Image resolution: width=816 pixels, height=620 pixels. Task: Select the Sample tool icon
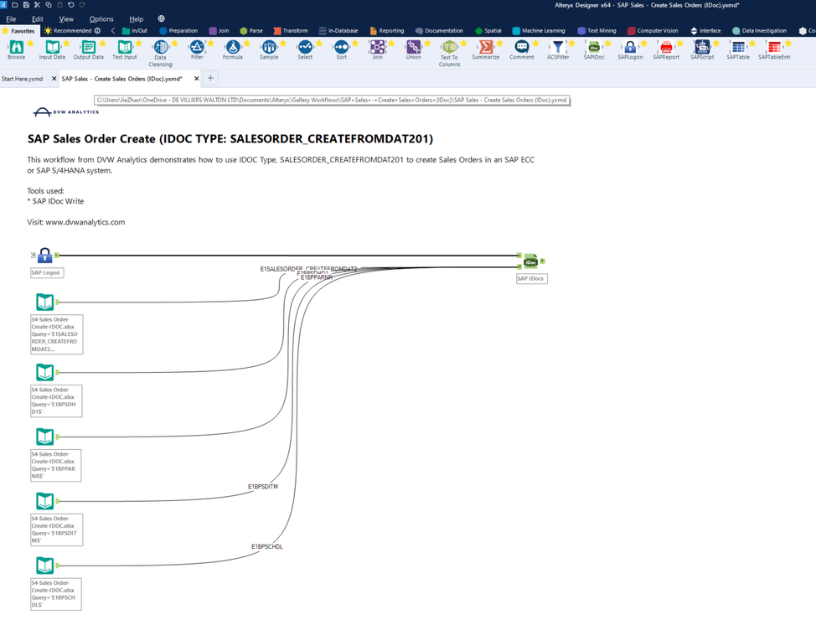269,47
